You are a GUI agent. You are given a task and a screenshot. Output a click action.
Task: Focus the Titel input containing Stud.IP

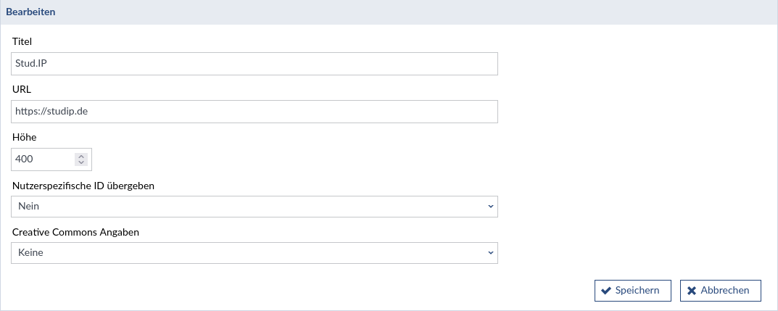pyautogui.click(x=254, y=64)
